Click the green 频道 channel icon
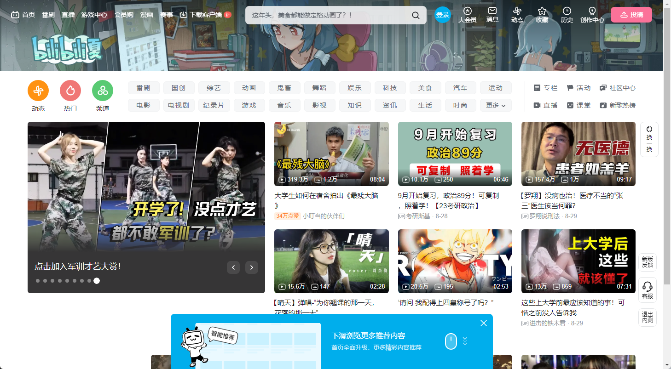This screenshot has height=369, width=671. coord(103,91)
